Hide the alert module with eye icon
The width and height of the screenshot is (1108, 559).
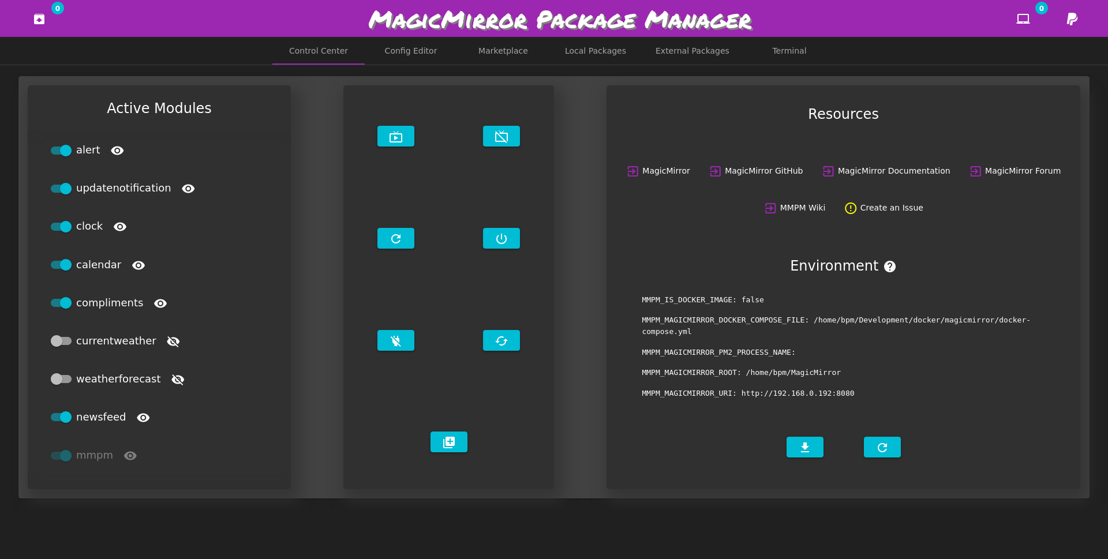pyautogui.click(x=117, y=151)
